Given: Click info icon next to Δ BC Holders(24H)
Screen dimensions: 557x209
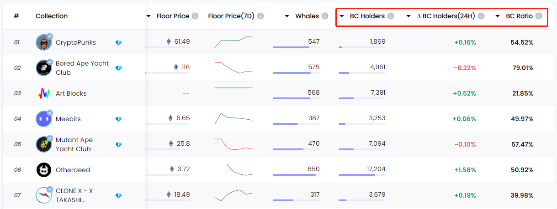Looking at the screenshot, I should (481, 16).
